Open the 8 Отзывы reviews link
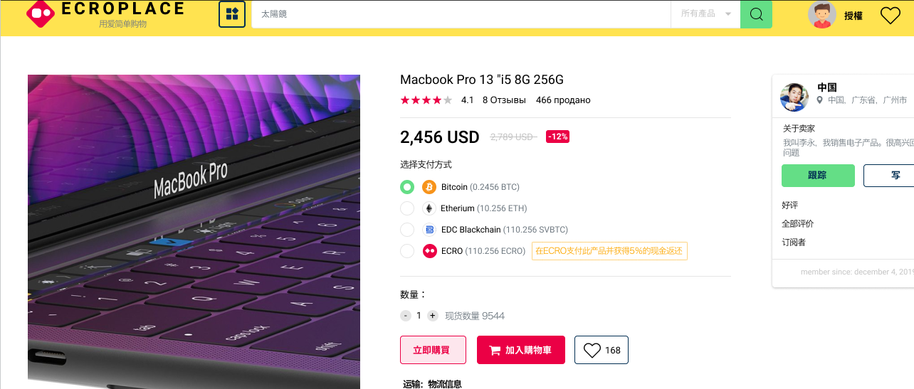The height and width of the screenshot is (389, 914). (504, 100)
